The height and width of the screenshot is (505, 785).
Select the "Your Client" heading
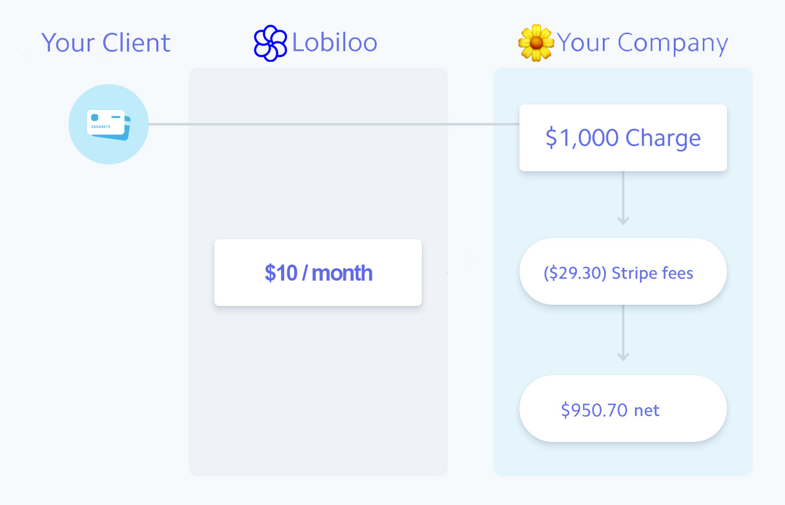tap(106, 43)
